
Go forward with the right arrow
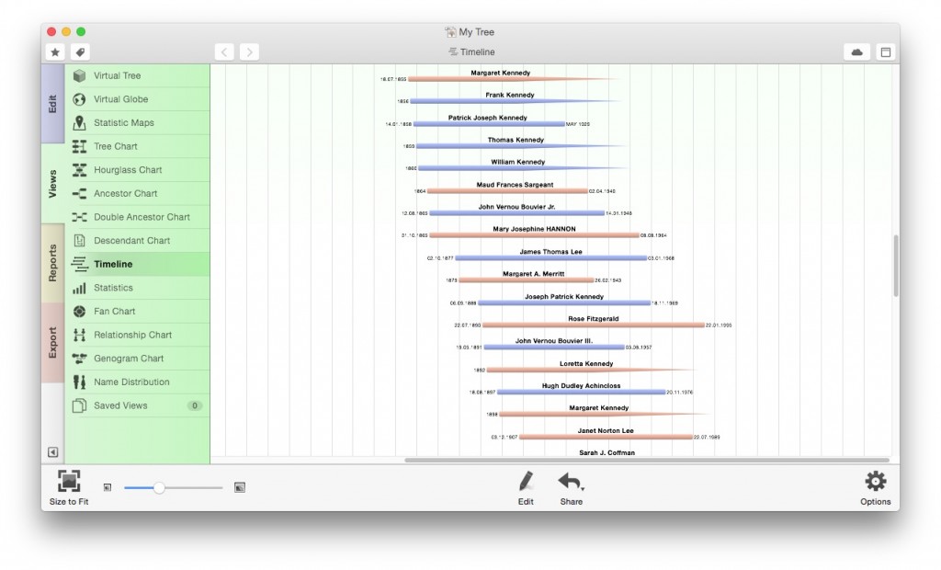tap(250, 52)
